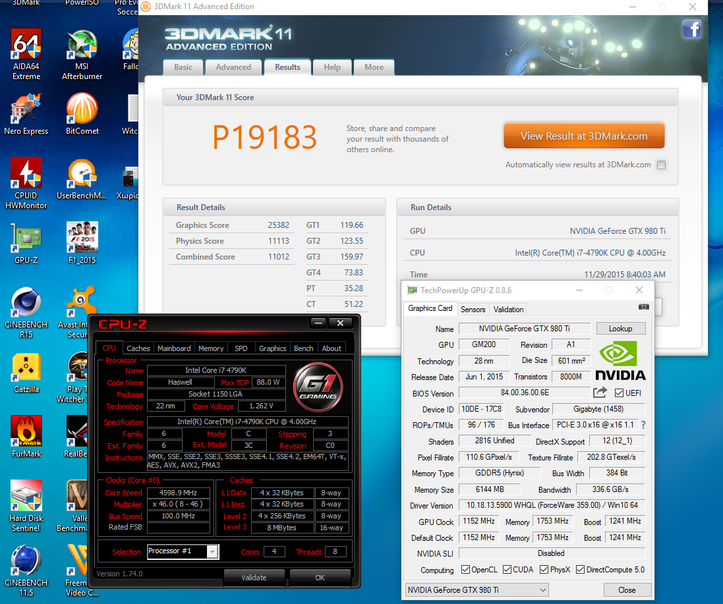Viewport: 723px width, 604px height.
Task: Click GPU-Z screenshot camera icon
Action: 644,307
